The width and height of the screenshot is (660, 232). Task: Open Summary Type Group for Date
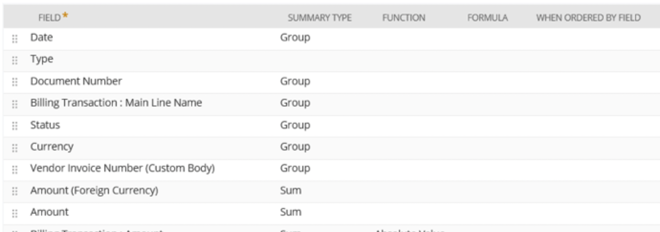(x=295, y=37)
